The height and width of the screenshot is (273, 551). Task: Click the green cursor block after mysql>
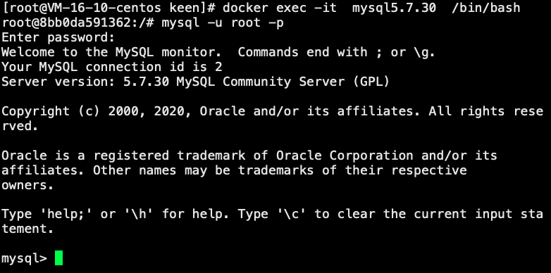[x=59, y=258]
